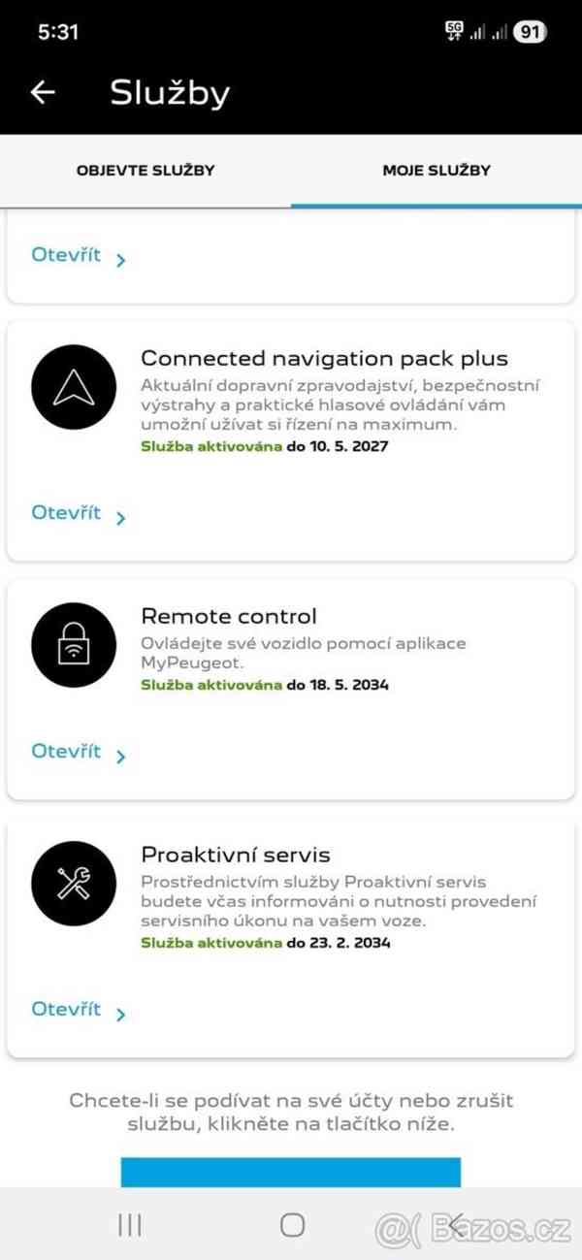
Task: Tap the chevron beside the topmost Otevřít
Action: (121, 260)
